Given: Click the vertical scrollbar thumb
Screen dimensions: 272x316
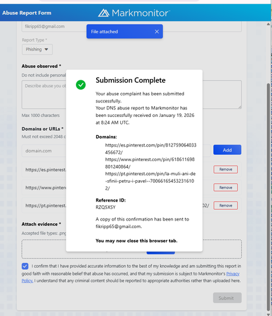Looking at the screenshot, I should tap(268, 197).
